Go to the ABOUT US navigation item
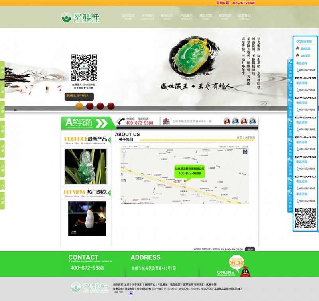Screen dimensions: 319x301 [x=148, y=17]
